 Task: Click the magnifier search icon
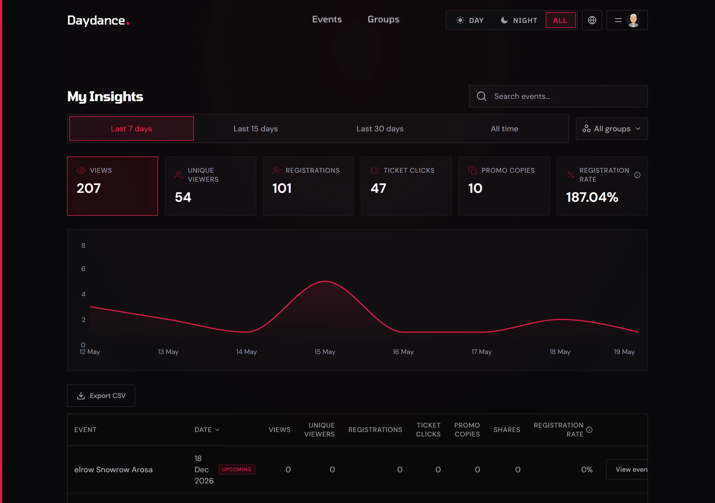pos(482,96)
